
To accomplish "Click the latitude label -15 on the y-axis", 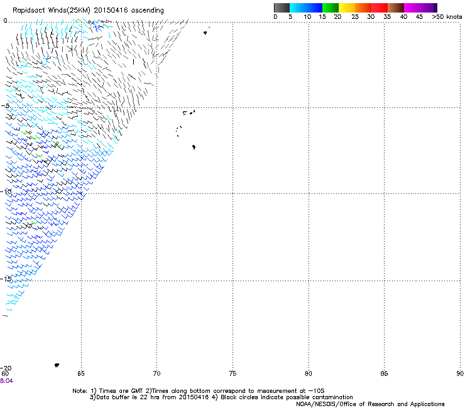I will pyautogui.click(x=6, y=279).
